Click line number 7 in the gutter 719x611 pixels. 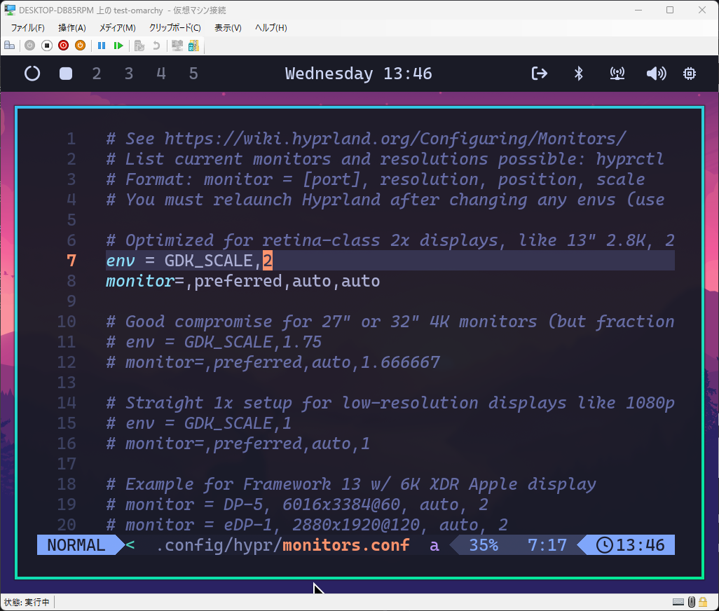[x=71, y=261]
